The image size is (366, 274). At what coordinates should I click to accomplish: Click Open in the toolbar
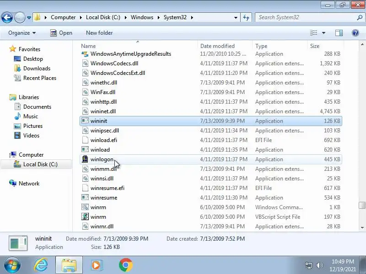pyautogui.click(x=61, y=33)
